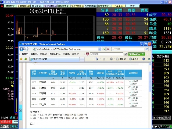Expand the address bar URL dropdown
Viewport: 172px width, 129px height.
[100, 49]
